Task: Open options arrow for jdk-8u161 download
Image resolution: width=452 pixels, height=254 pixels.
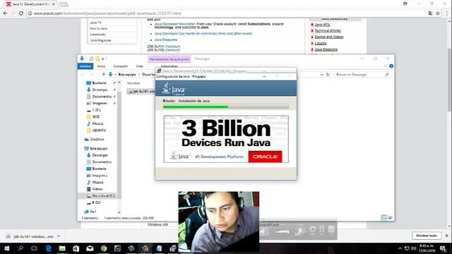Action: (x=59, y=236)
